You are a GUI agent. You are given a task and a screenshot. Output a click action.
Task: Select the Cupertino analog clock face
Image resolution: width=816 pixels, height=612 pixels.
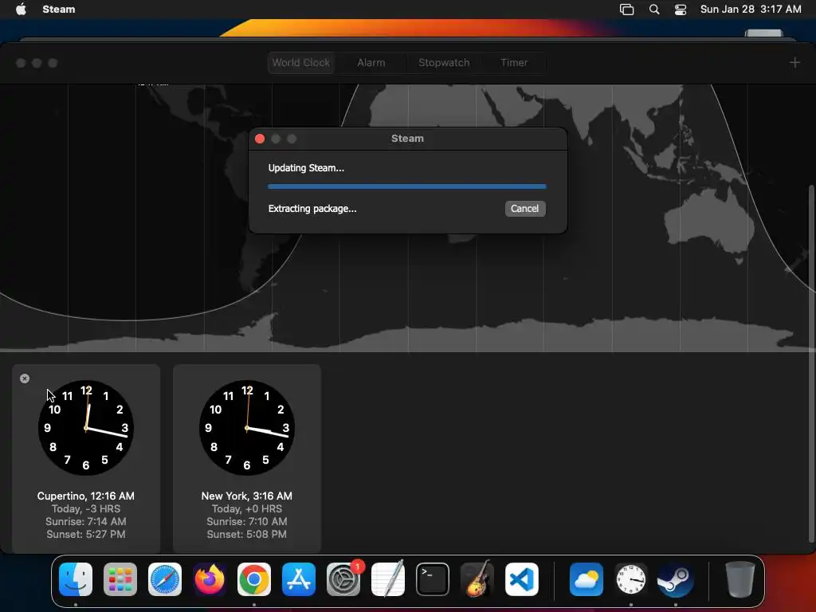tap(86, 428)
